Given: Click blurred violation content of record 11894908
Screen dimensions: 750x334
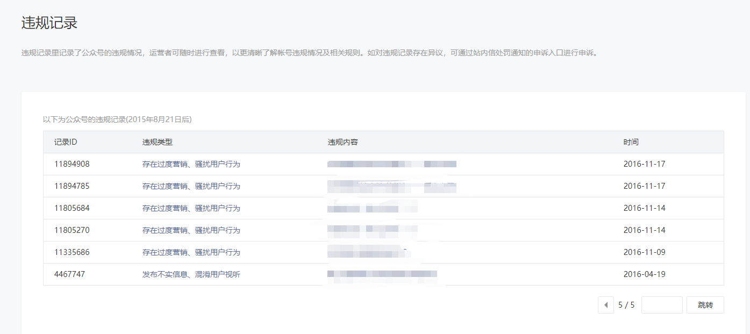Looking at the screenshot, I should click(391, 164).
